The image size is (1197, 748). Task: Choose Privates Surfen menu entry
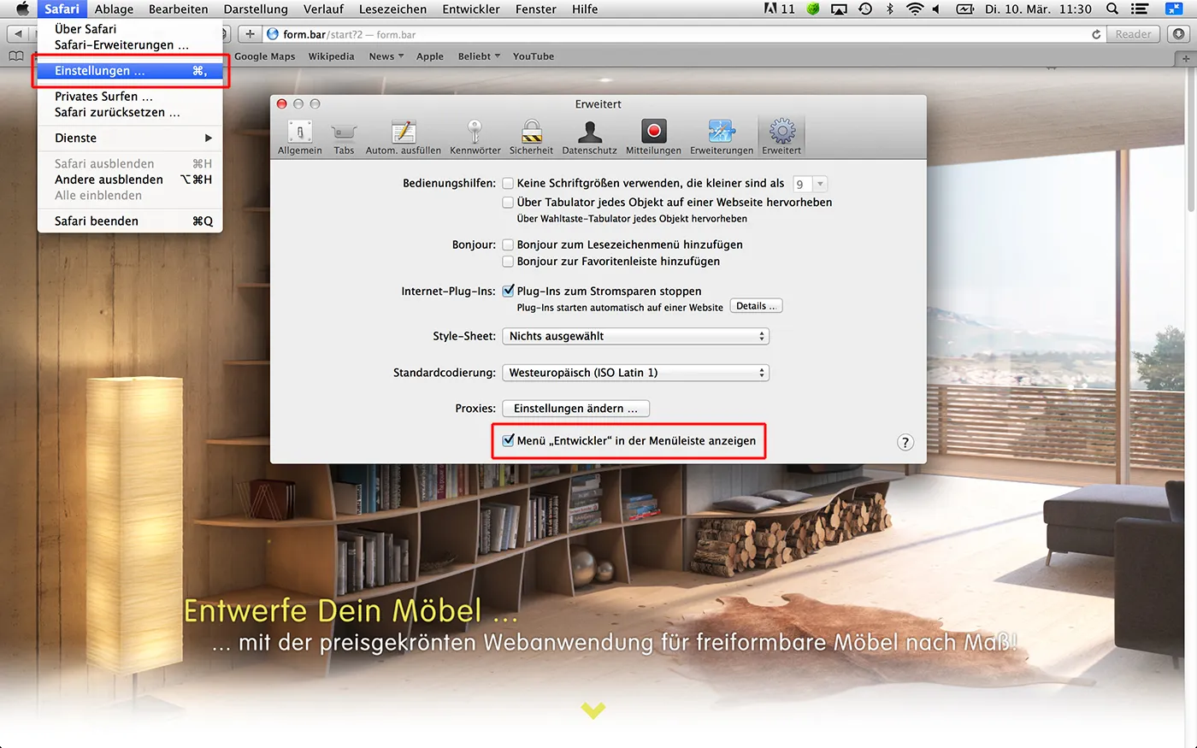(x=130, y=97)
